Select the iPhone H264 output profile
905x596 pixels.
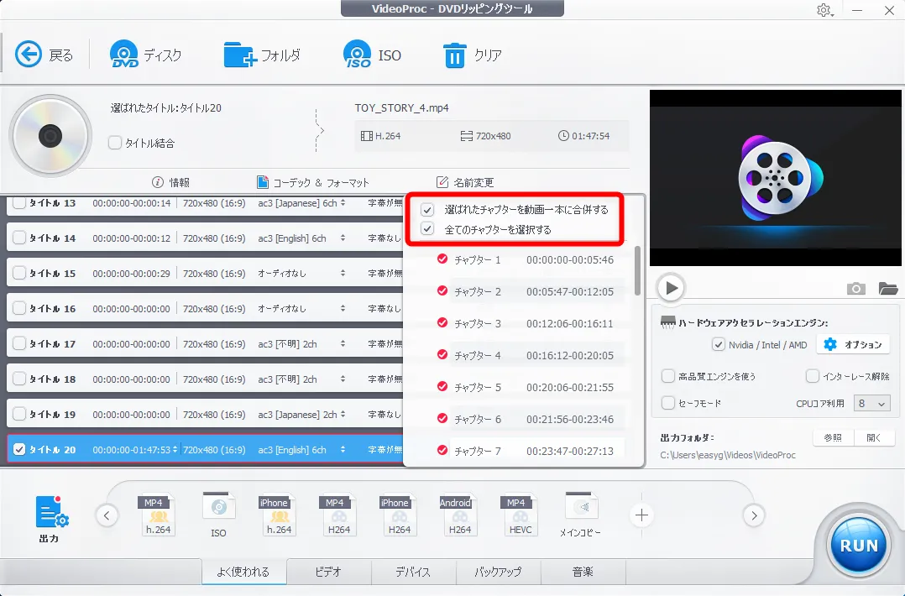[x=400, y=514]
